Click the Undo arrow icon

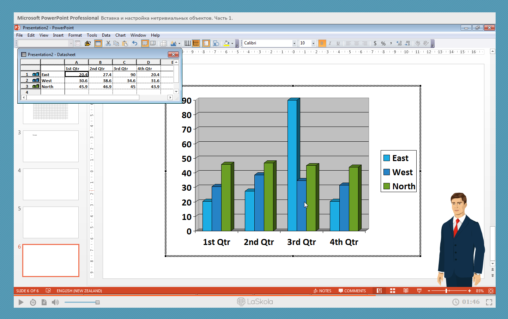135,43
